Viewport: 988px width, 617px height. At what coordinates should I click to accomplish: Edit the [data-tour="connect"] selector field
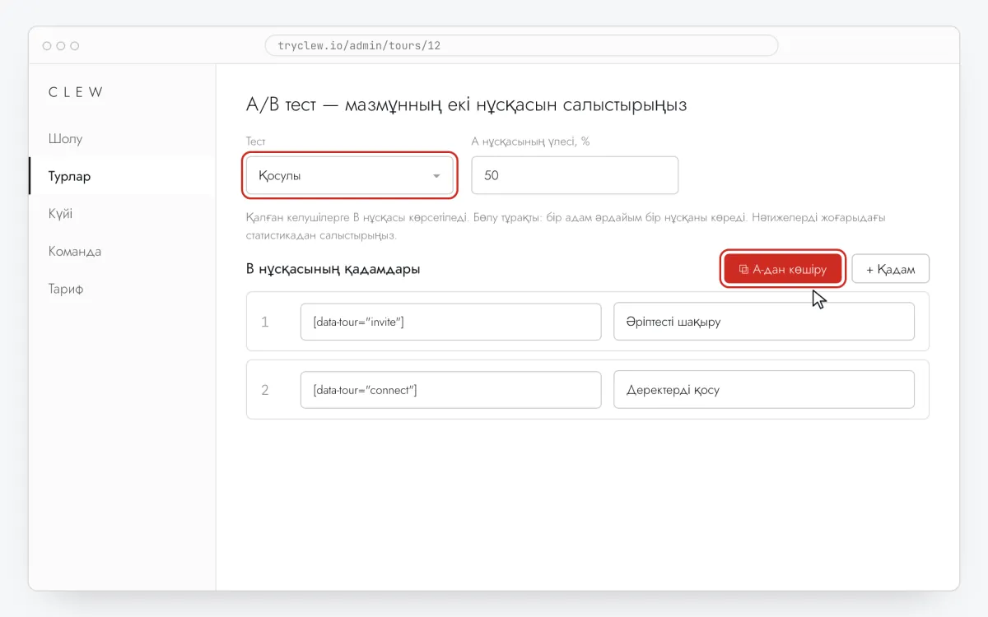tap(451, 390)
